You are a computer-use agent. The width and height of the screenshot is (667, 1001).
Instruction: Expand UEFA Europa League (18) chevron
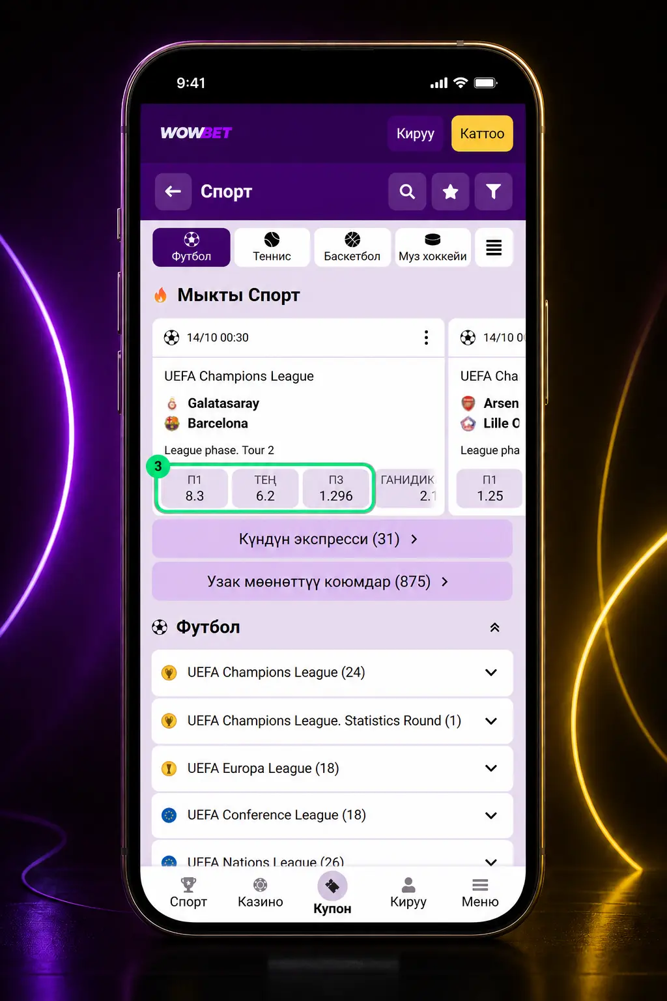click(491, 768)
